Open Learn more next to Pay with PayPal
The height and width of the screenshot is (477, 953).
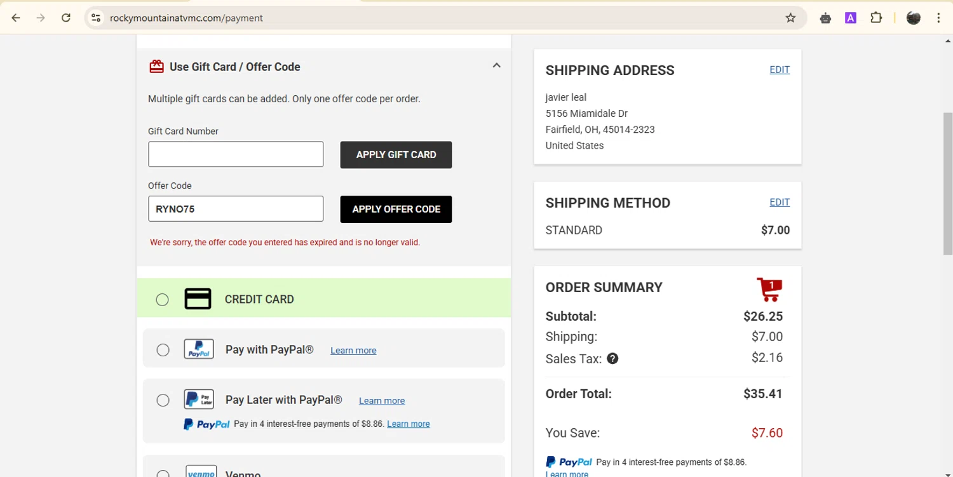[x=353, y=351]
